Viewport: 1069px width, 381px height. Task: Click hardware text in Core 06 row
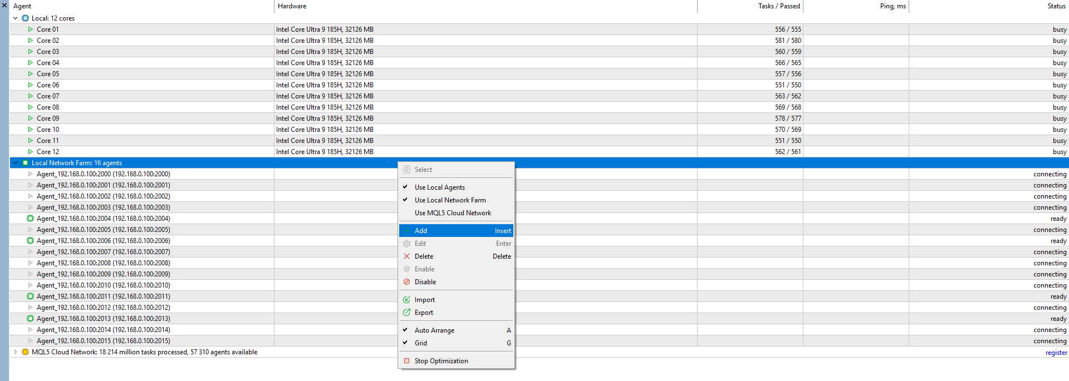pyautogui.click(x=325, y=85)
